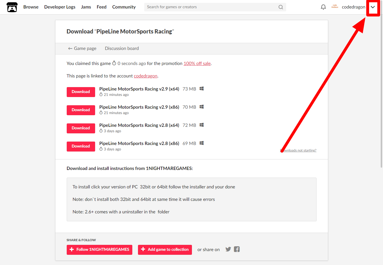Screen dimensions: 383x265
Task: Click codedragon username in header
Action: [x=353, y=7]
